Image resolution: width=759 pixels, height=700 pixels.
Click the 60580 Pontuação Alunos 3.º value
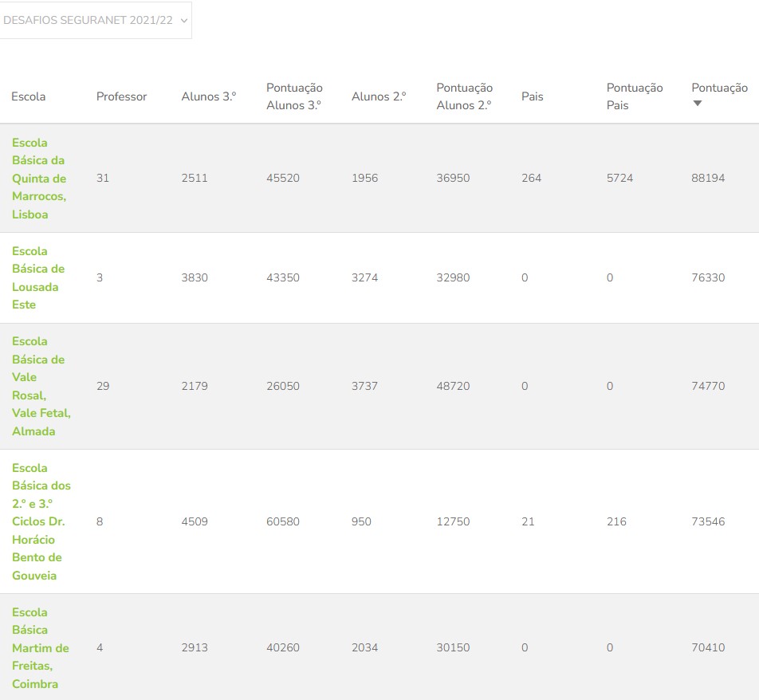[283, 522]
